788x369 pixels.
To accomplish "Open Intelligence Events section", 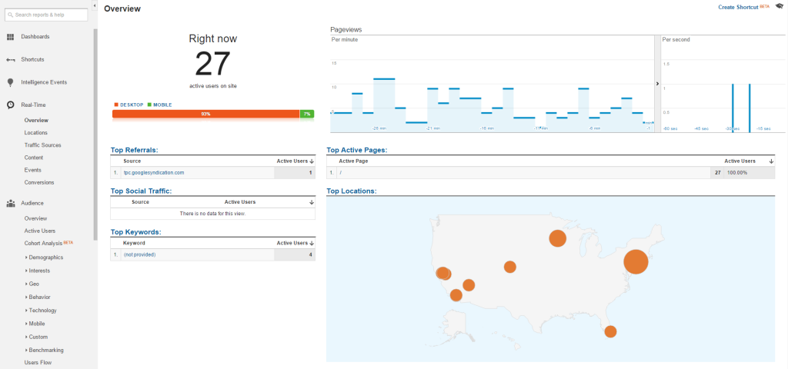I will pyautogui.click(x=44, y=82).
